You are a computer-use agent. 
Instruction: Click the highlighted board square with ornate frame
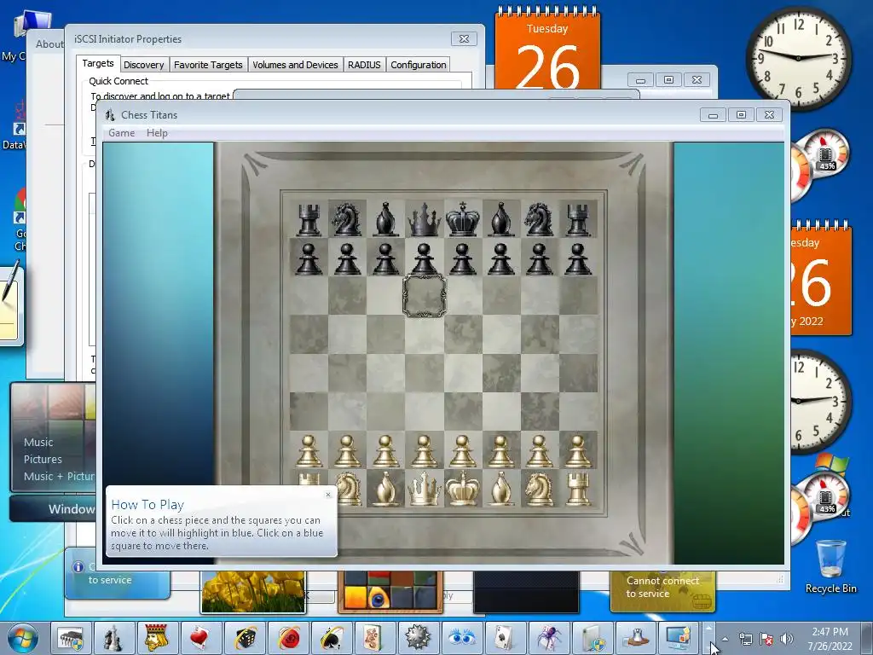point(425,296)
